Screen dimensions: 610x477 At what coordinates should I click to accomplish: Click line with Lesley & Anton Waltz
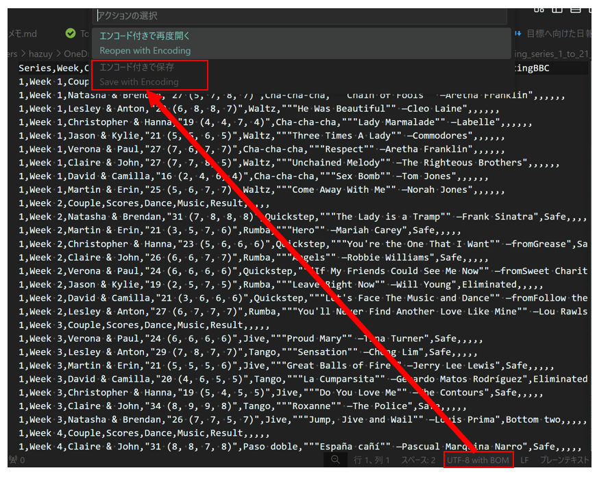[x=258, y=108]
